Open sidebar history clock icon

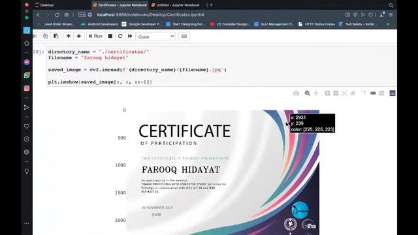27,139
